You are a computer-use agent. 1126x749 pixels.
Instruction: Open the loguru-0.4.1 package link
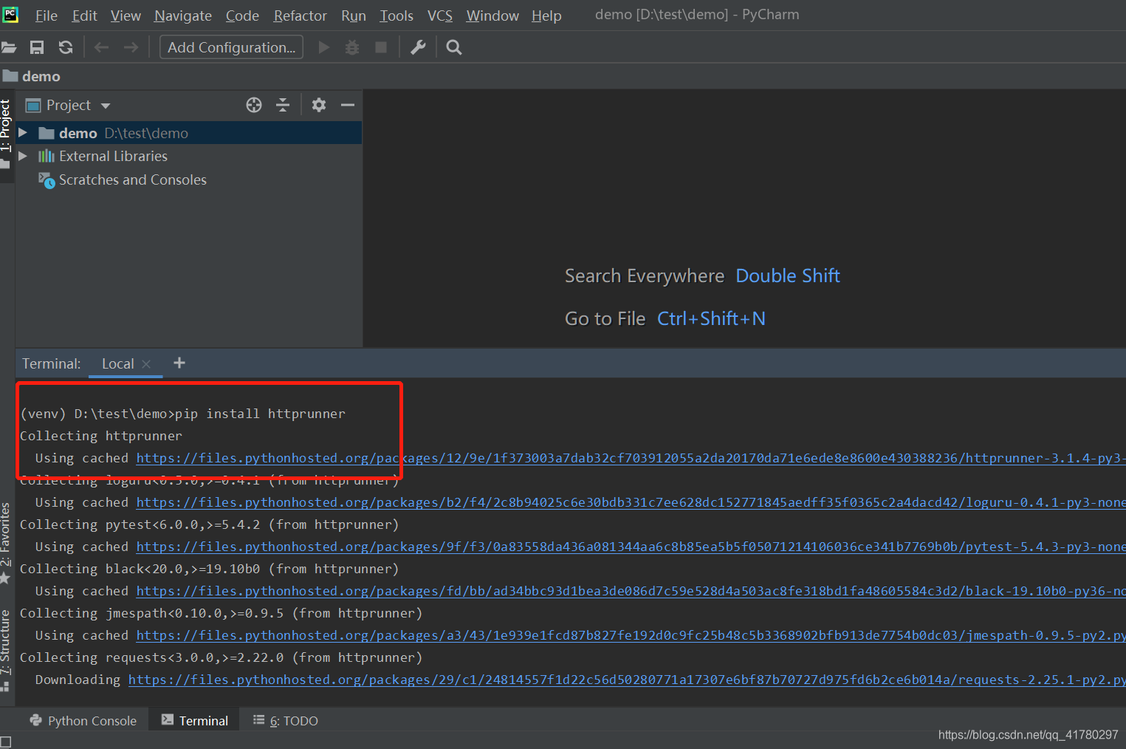631,502
